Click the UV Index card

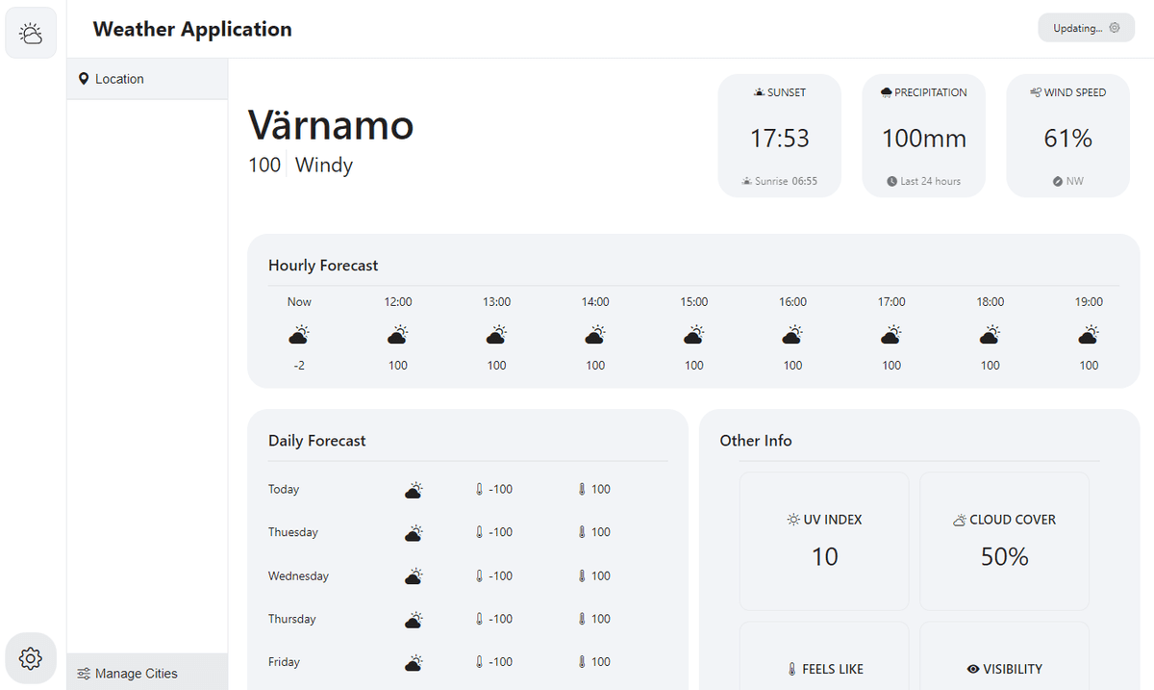click(x=823, y=541)
